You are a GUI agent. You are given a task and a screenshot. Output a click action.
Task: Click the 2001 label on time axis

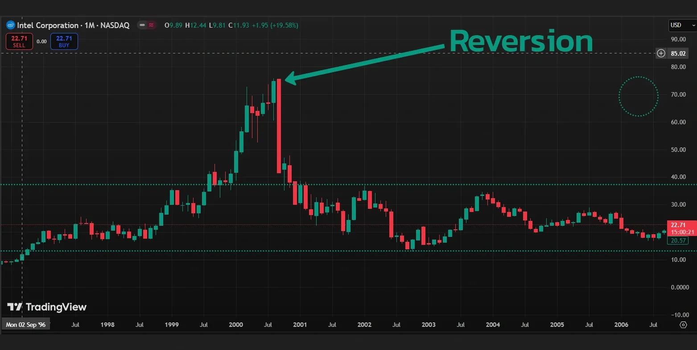[x=300, y=325]
